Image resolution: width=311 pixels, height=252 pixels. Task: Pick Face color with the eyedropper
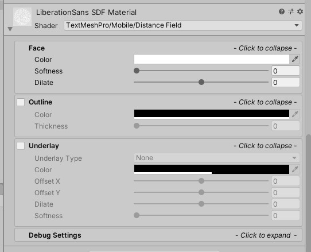[295, 59]
